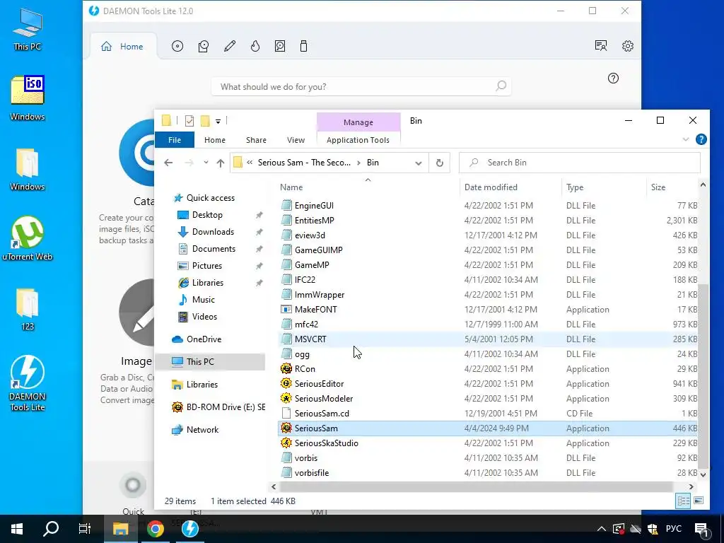Open Windows Start menu
This screenshot has width=724, height=543.
[17, 529]
